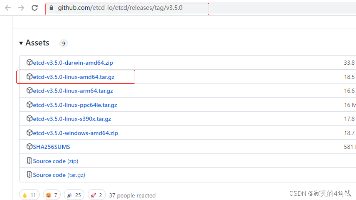This screenshot has width=356, height=200.
Task: Click the source code zip file icon
Action: click(x=29, y=161)
